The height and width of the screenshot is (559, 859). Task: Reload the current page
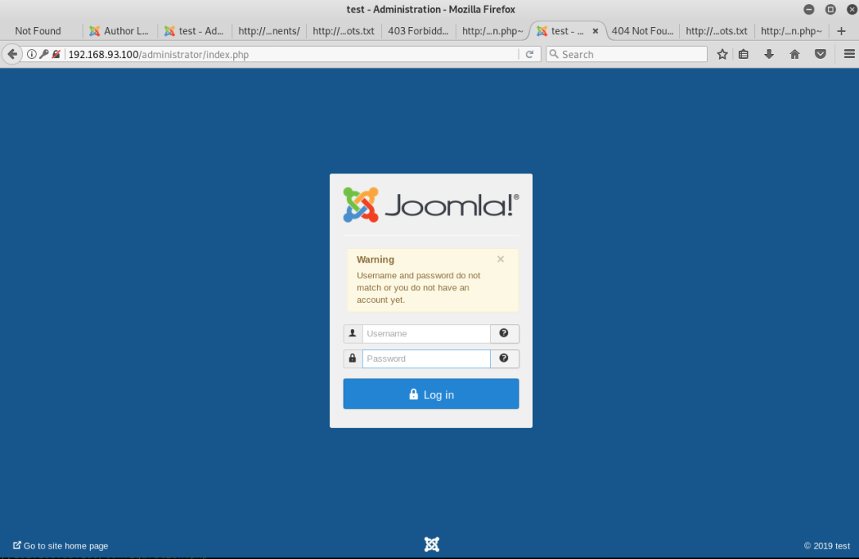(x=529, y=54)
